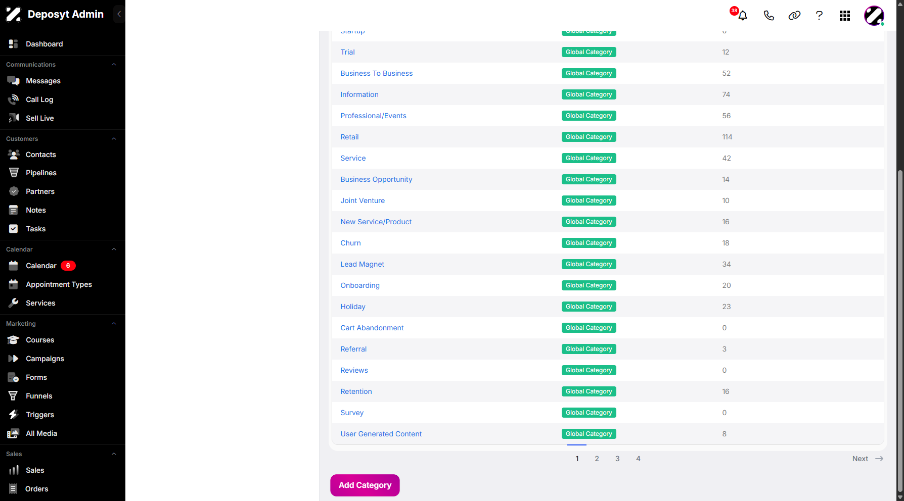The height and width of the screenshot is (501, 904).
Task: Open the apps grid icon
Action: [845, 16]
